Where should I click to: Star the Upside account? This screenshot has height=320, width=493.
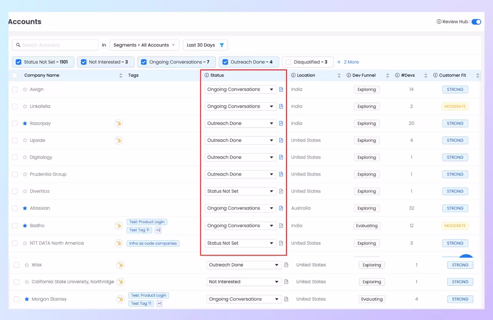pos(25,140)
